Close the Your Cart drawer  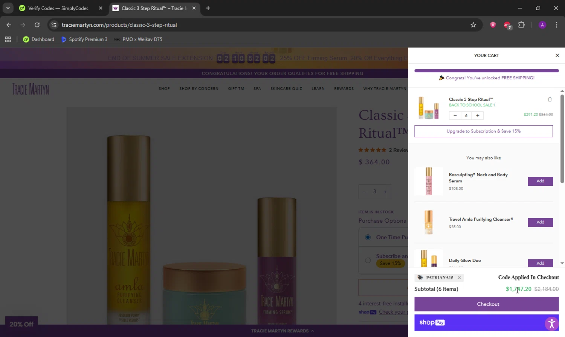557,55
